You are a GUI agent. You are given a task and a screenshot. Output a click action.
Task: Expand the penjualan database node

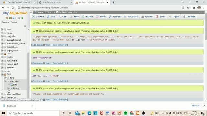pos(2,36)
